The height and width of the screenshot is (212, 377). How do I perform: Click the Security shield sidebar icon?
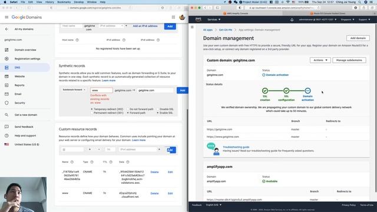6,103
